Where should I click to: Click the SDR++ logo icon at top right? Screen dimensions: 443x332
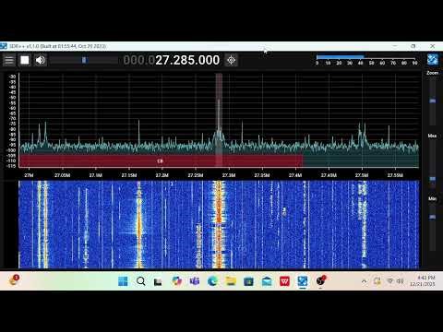(433, 59)
